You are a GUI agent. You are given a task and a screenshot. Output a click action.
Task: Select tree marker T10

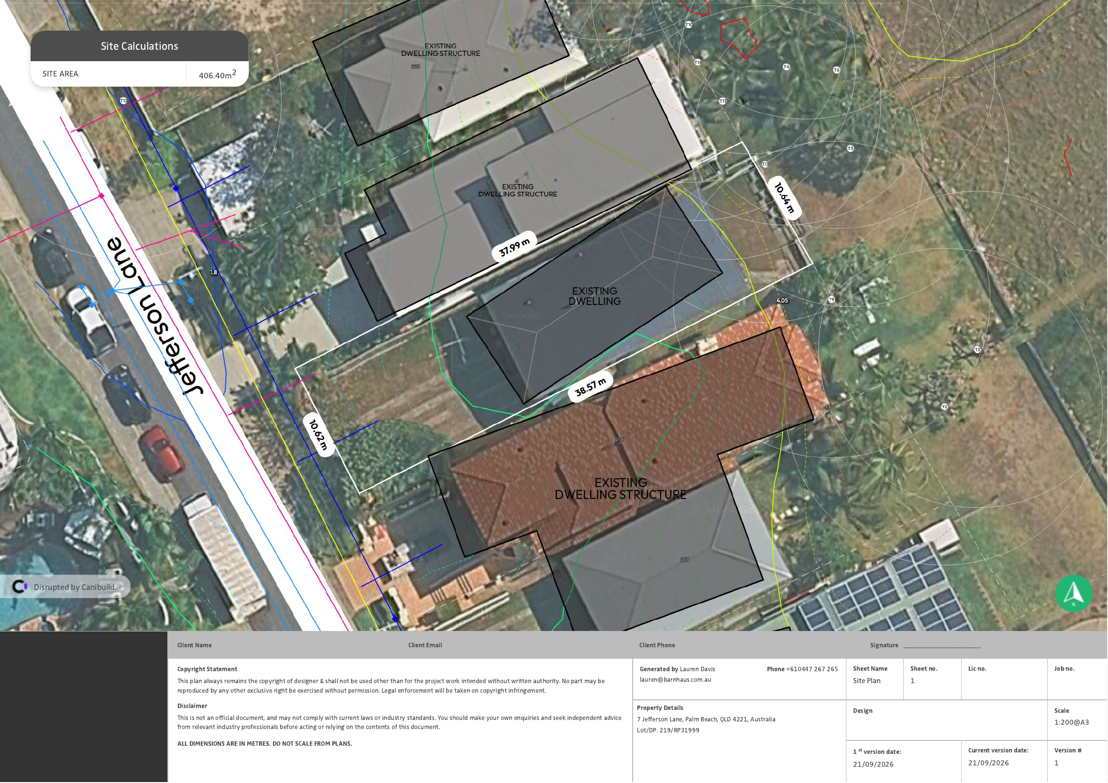click(x=689, y=24)
